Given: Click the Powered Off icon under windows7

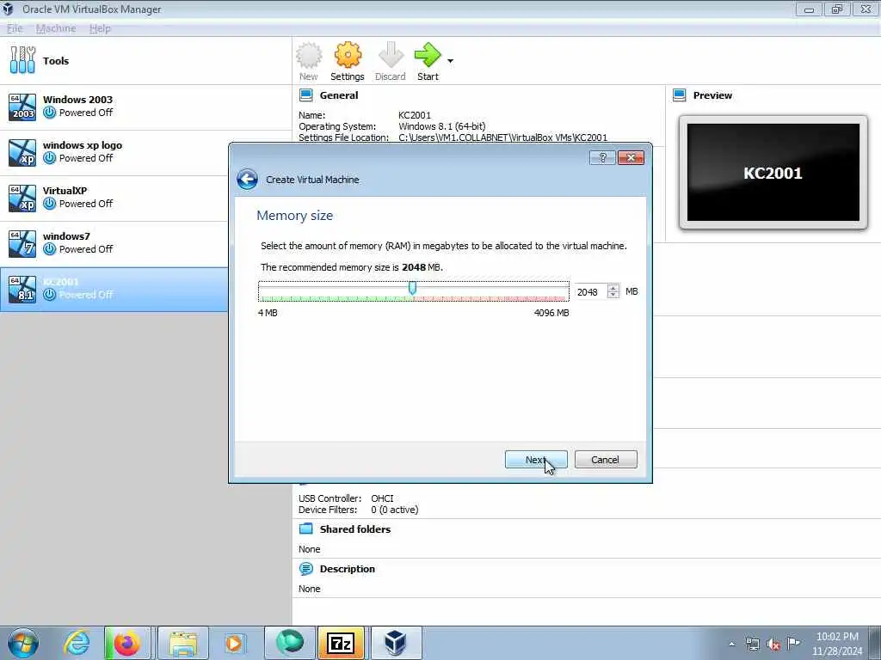Looking at the screenshot, I should pyautogui.click(x=49, y=248).
